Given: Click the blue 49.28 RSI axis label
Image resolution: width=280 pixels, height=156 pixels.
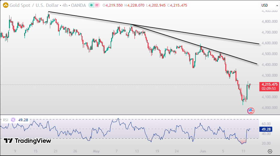Looking at the screenshot, I should pyautogui.click(x=266, y=129).
